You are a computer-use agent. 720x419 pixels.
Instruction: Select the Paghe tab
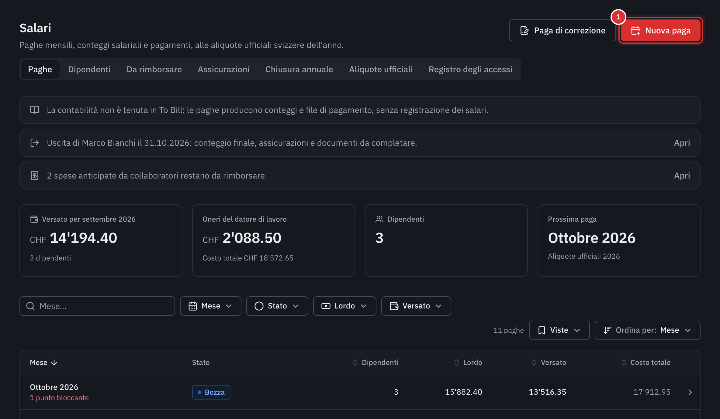pos(40,69)
